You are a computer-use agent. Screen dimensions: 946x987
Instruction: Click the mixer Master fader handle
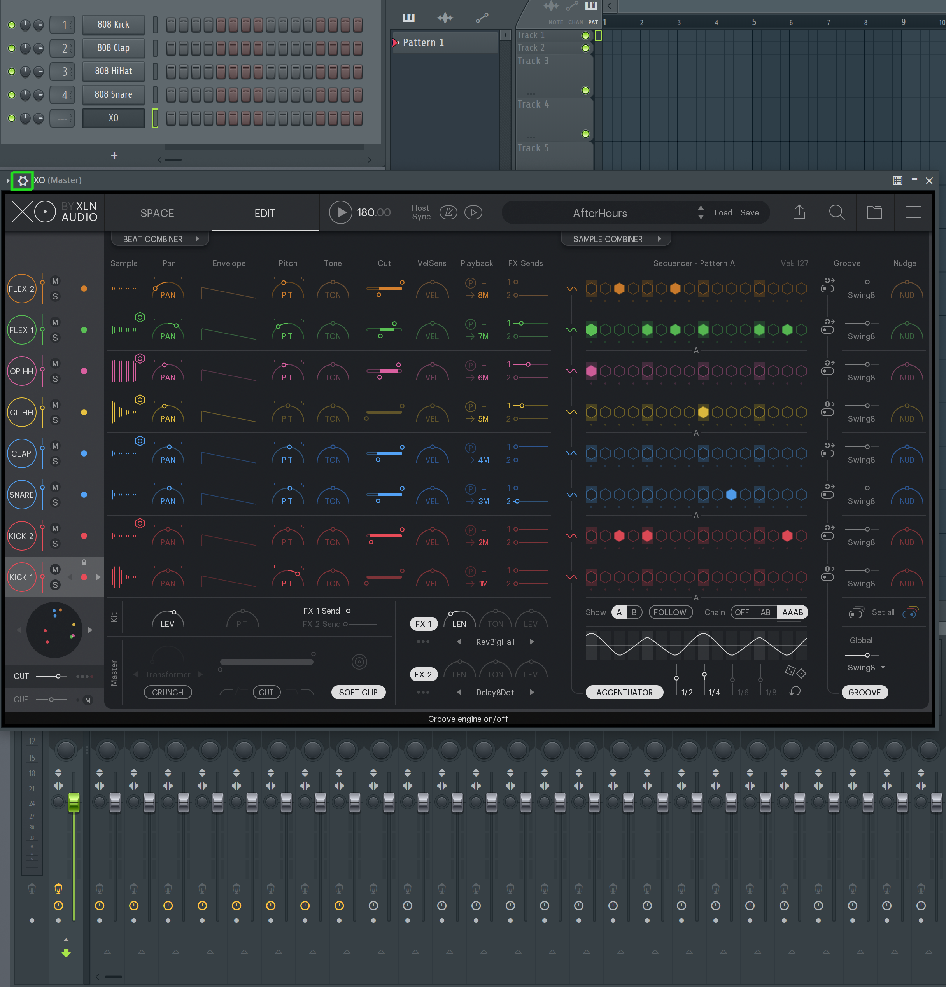click(74, 801)
